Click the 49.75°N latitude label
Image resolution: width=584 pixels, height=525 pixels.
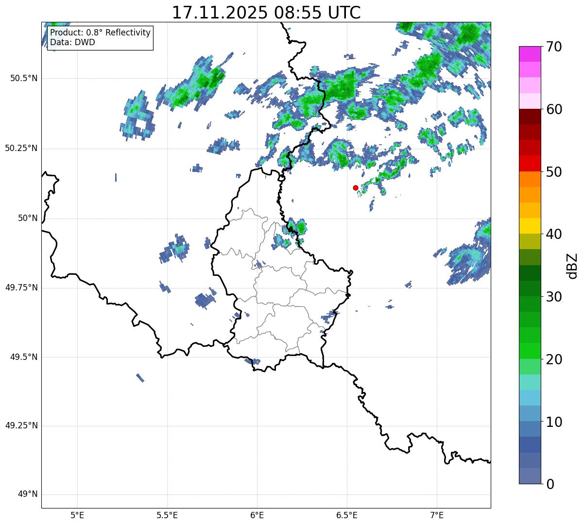(21, 288)
